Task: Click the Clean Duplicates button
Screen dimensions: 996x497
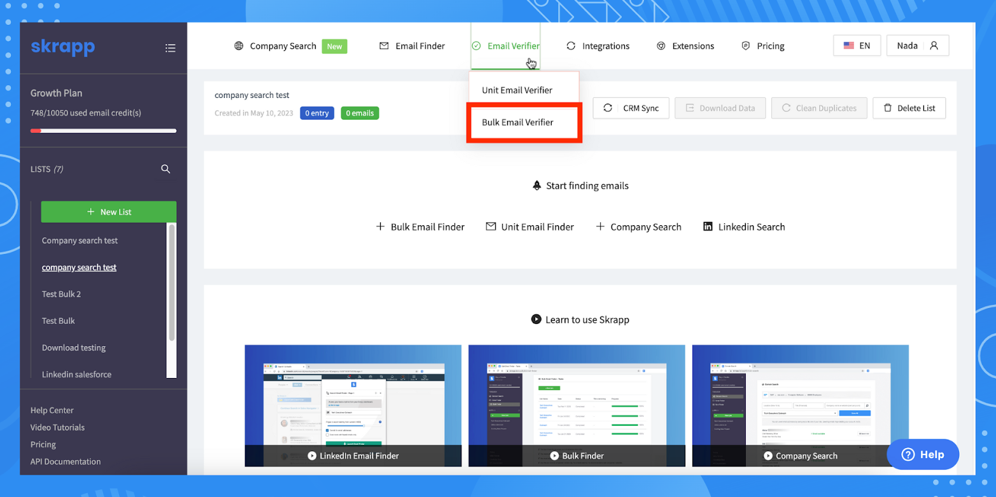Action: [x=818, y=108]
